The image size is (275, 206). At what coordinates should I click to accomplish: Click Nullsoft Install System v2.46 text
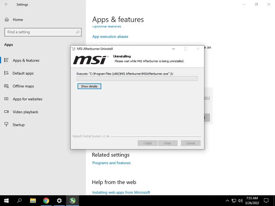coord(91,136)
